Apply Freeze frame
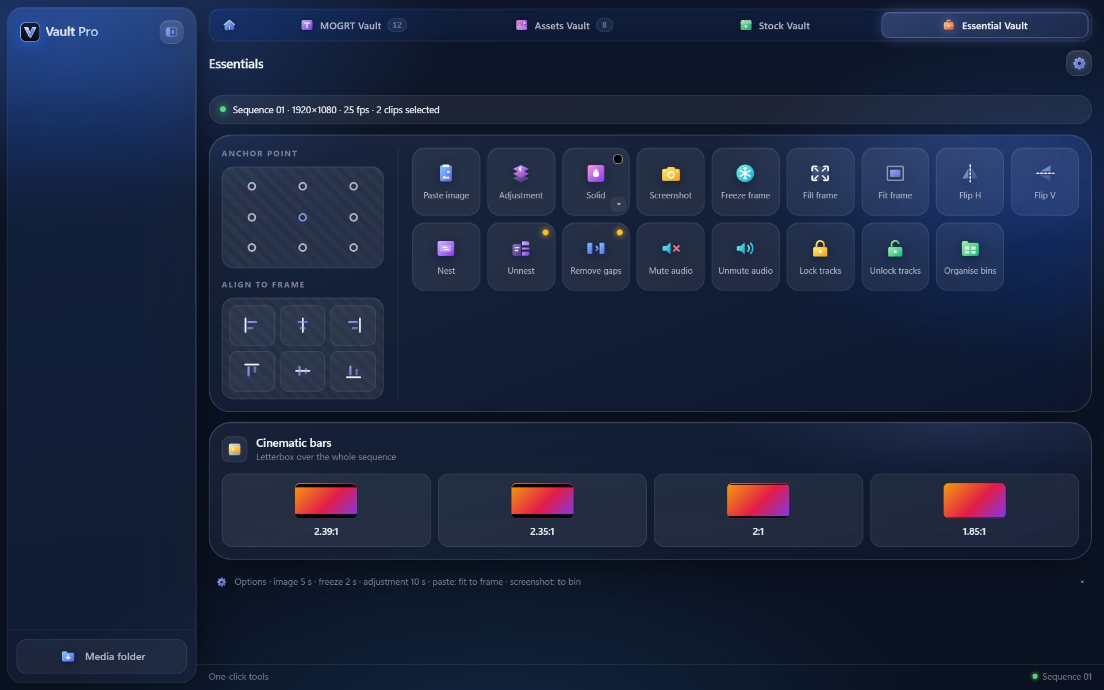The image size is (1104, 690). click(x=745, y=182)
